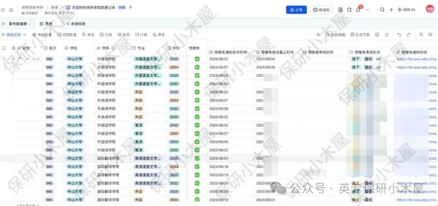Open 师想保研考研 breadcrumb
Viewport: 438px width, 206px height.
pyautogui.click(x=32, y=8)
